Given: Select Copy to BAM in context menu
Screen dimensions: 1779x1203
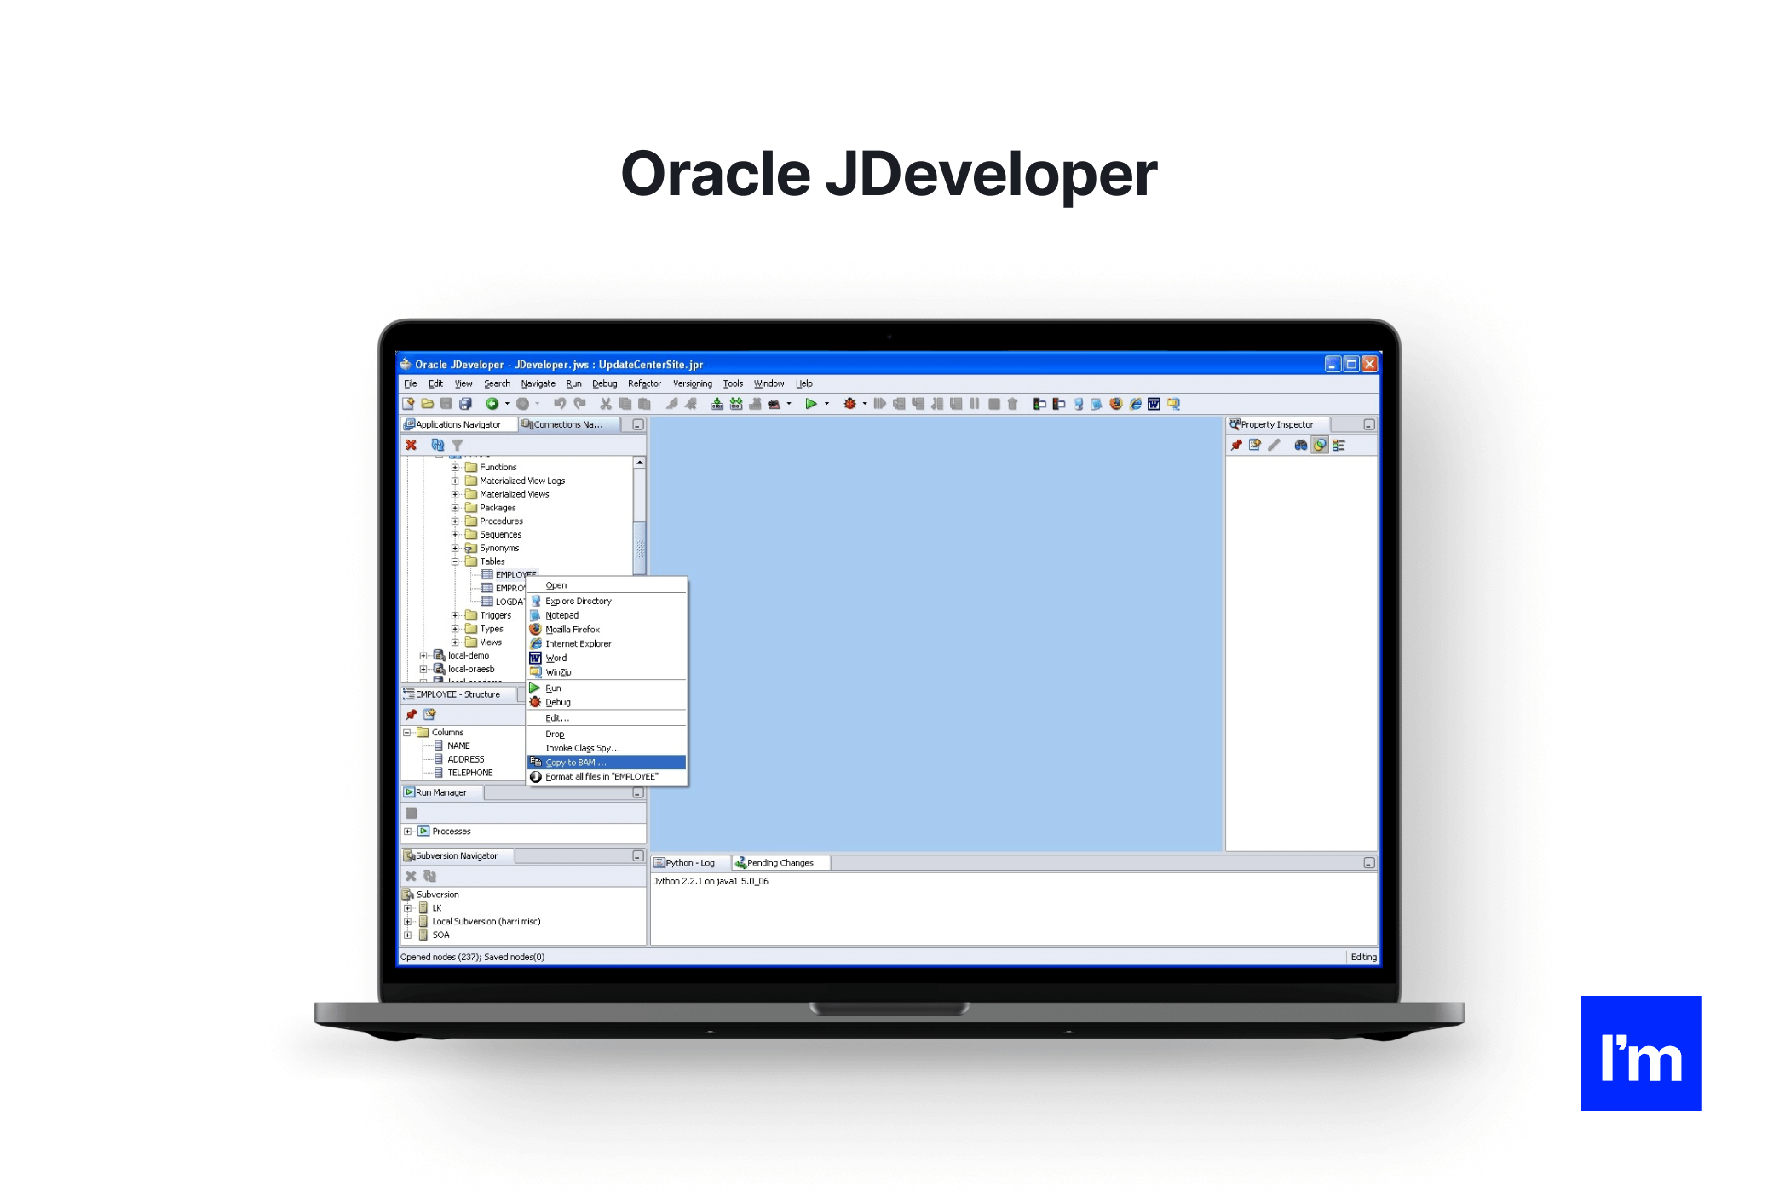Looking at the screenshot, I should (x=607, y=763).
